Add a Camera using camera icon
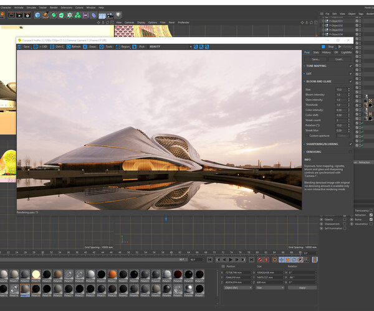The width and height of the screenshot is (374, 311). 110,15
